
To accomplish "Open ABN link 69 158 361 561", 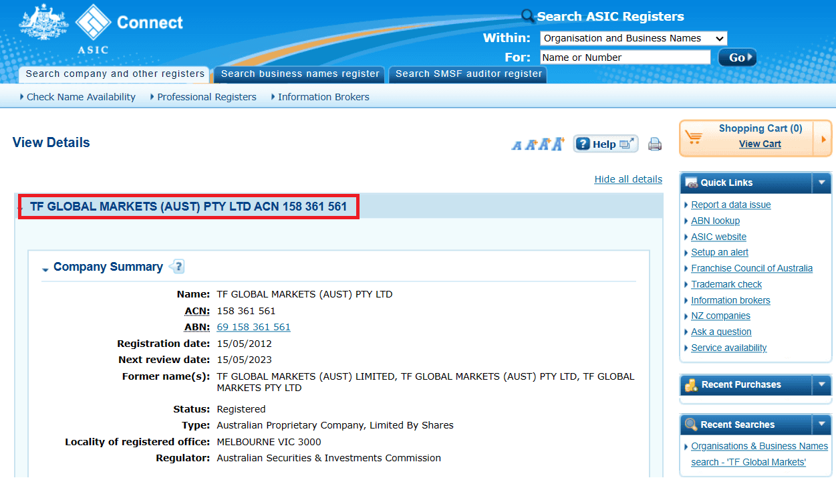I will [x=254, y=327].
